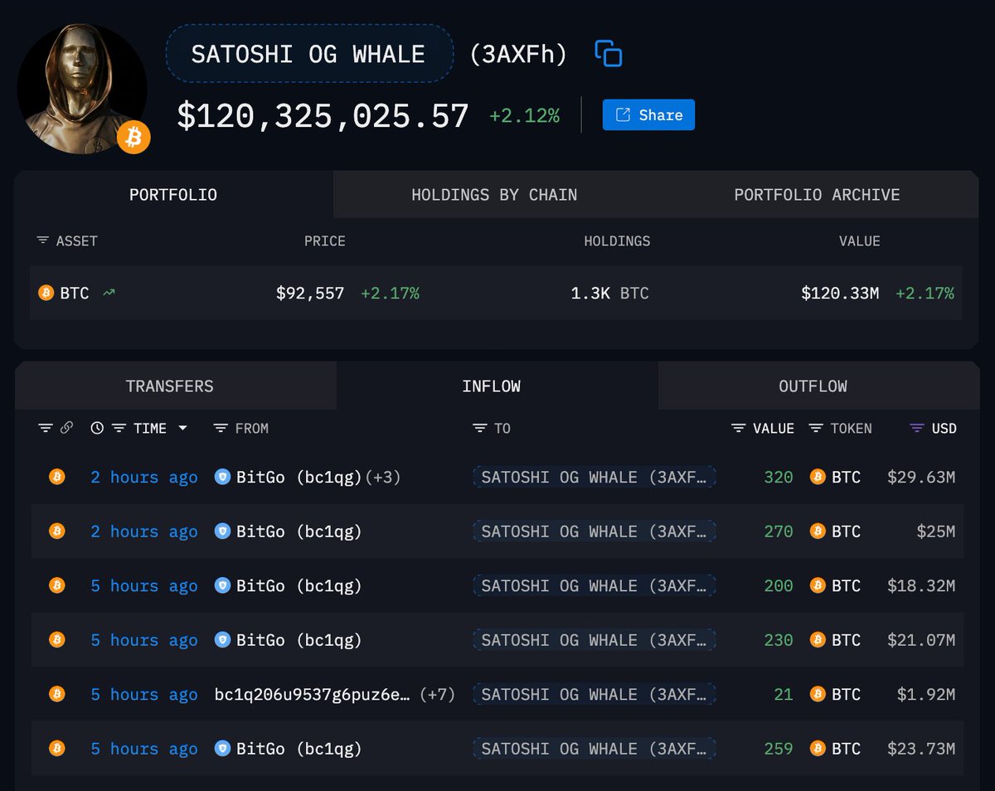Click BTC token icon on the 21 value row
The height and width of the screenshot is (791, 995).
point(818,694)
